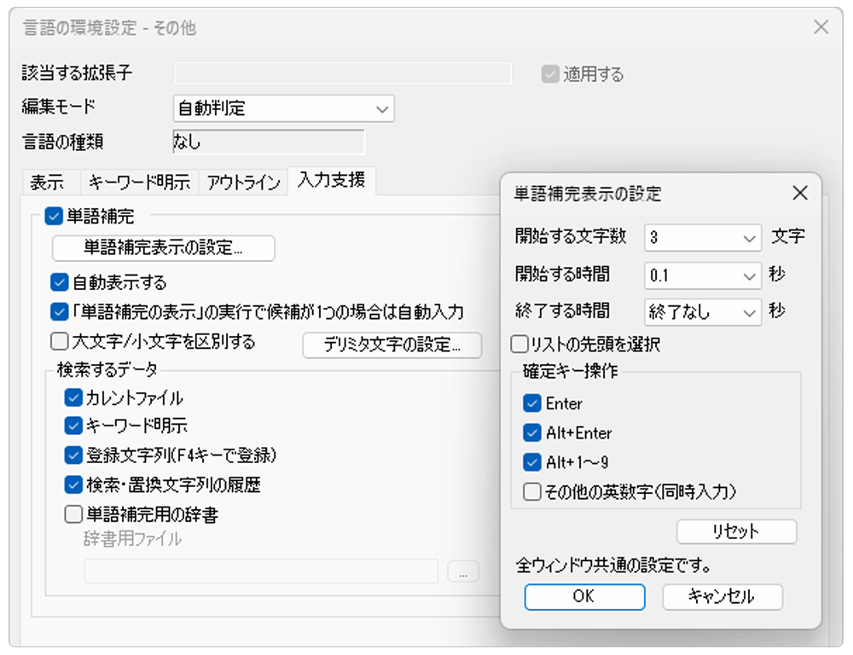
Task: Open the アウトライン tab
Action: 243,182
